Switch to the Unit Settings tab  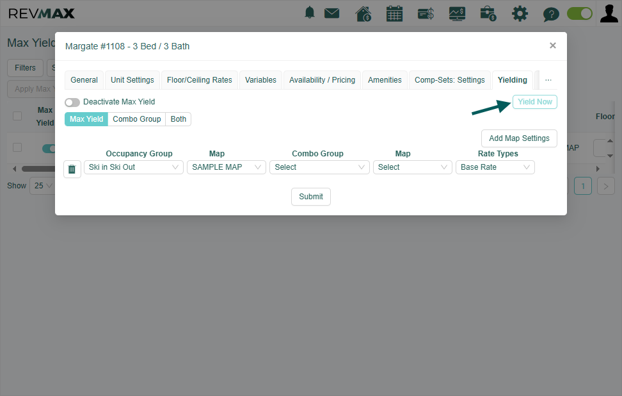click(132, 80)
